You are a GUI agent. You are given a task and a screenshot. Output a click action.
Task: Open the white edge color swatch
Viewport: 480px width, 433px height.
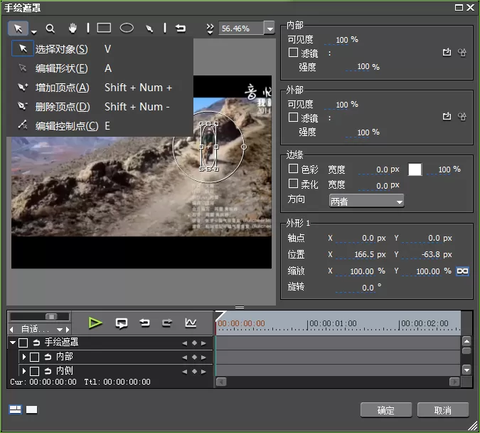pos(415,169)
